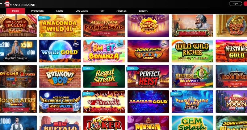Open the Breakout Bob game
247x130 pixels.
click(x=60, y=76)
